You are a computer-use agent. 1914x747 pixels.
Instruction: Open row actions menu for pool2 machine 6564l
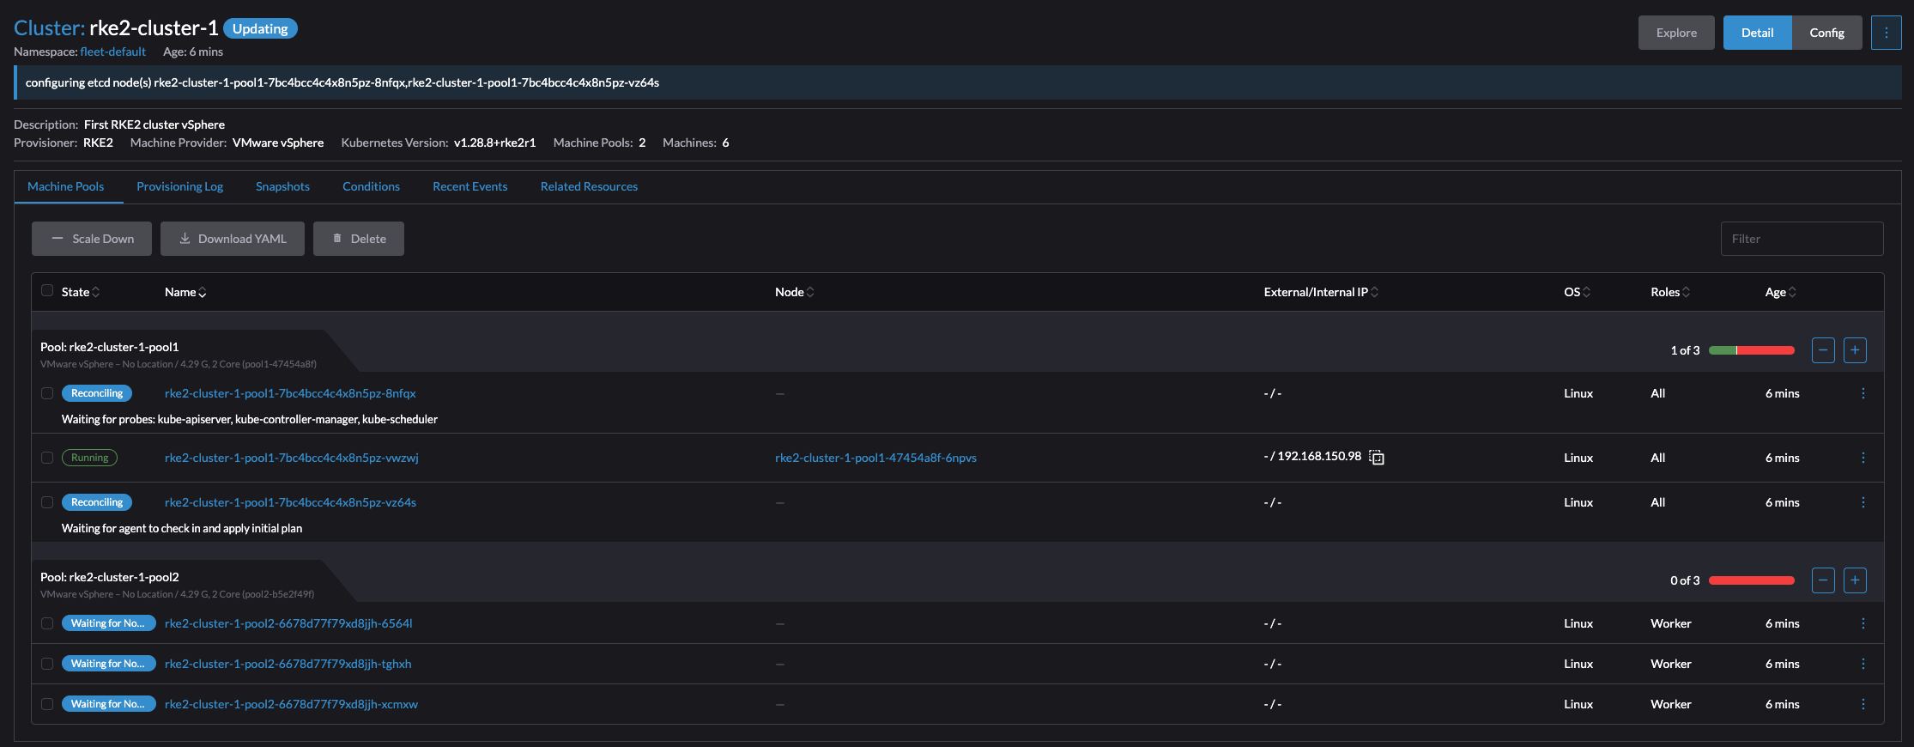click(1863, 623)
